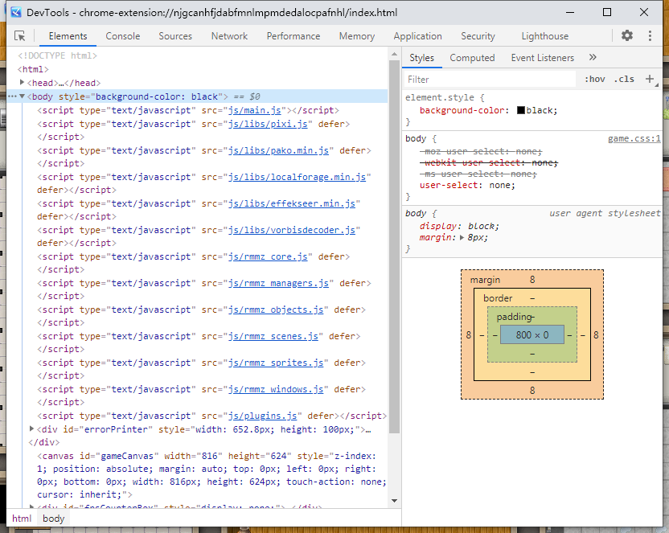
Task: Select the html breadcrumb item
Action: coord(22,519)
